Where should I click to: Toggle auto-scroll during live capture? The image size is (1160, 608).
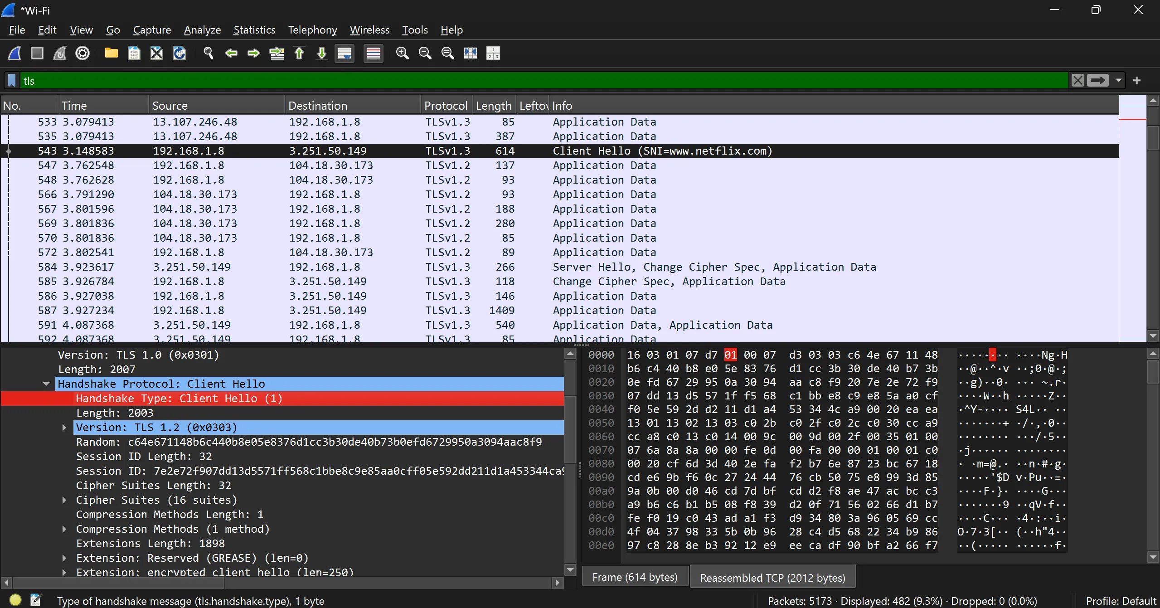[x=345, y=54]
